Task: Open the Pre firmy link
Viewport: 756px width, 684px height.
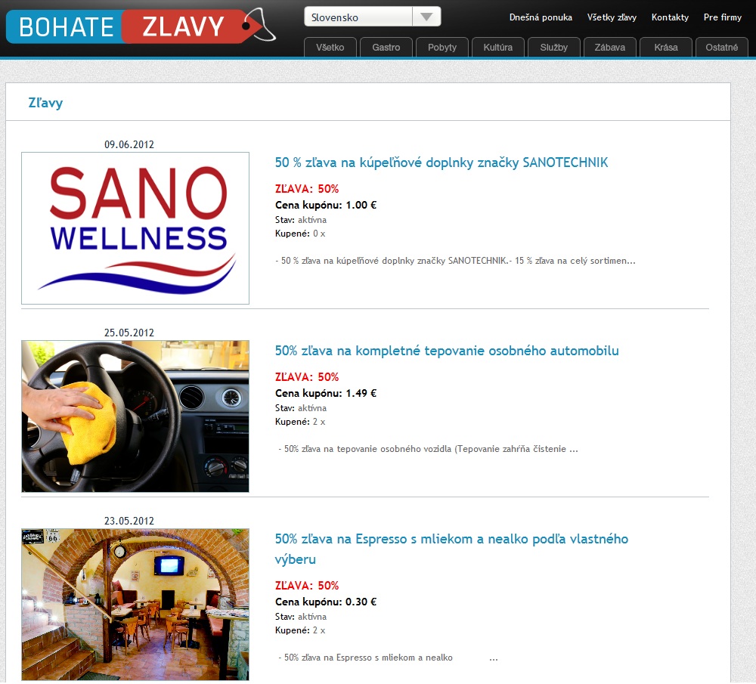Action: 722,17
